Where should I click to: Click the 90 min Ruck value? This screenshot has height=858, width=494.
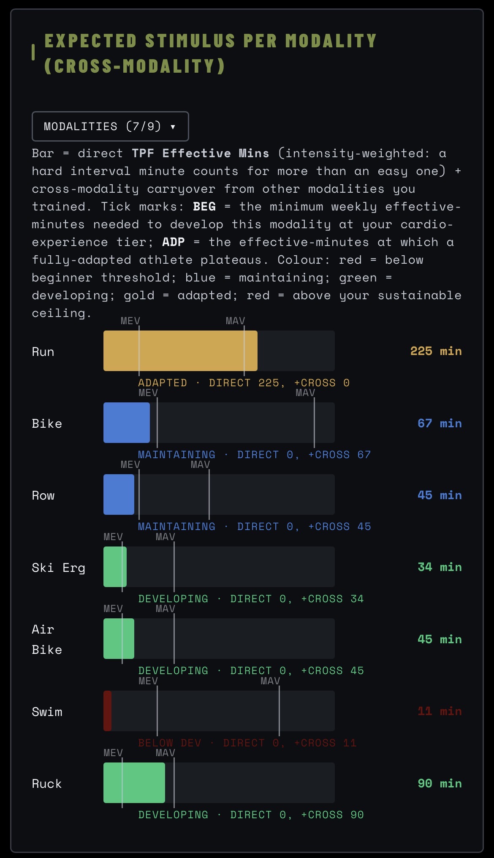[x=440, y=783]
